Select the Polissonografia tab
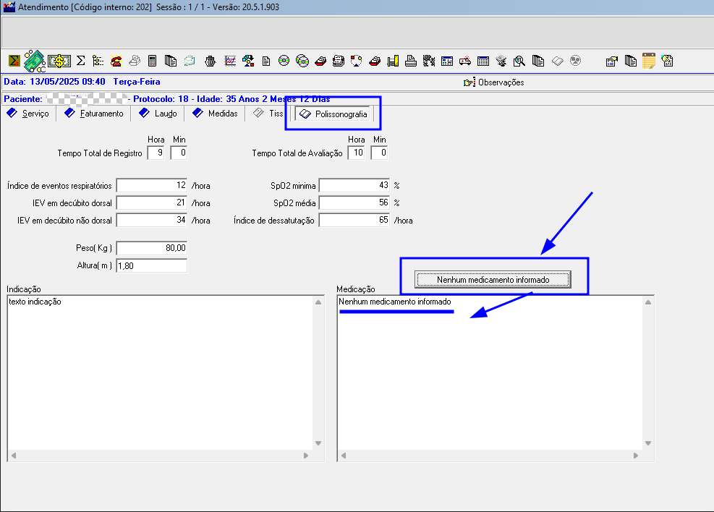 point(333,114)
